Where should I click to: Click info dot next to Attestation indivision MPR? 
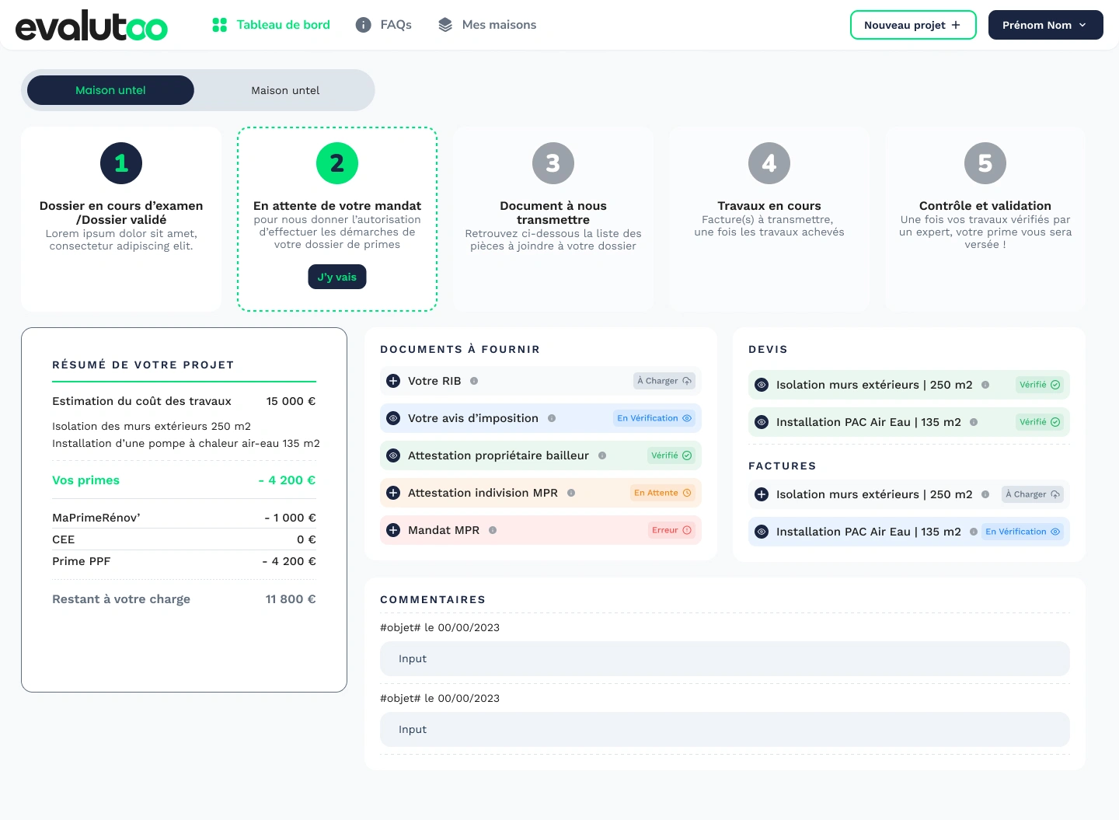[x=571, y=493]
